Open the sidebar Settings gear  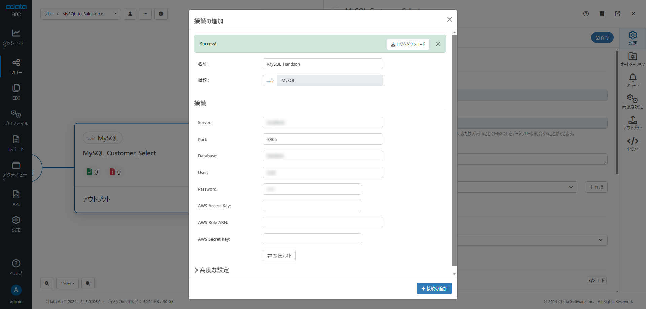tap(16, 224)
